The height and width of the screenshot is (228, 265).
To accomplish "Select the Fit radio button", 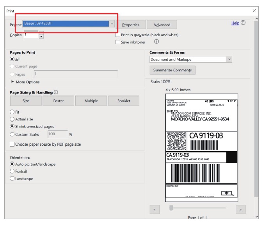I will click(12, 112).
